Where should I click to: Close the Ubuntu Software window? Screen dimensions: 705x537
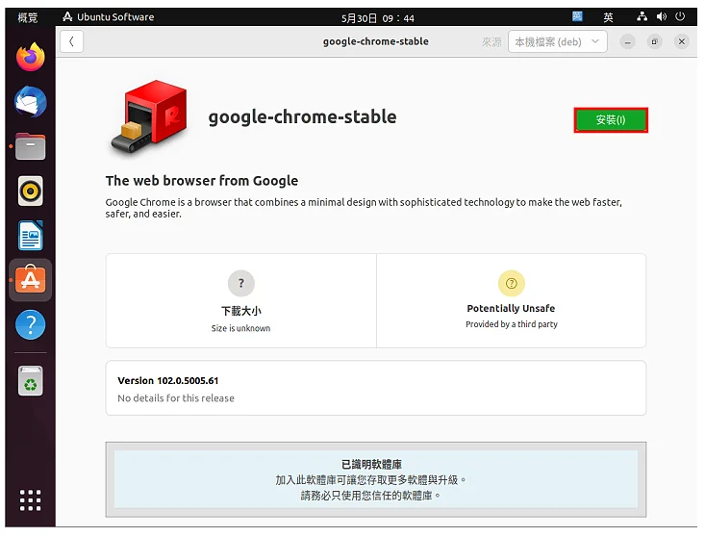682,41
